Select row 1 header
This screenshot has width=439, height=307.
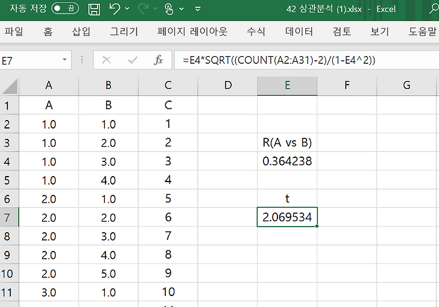9,105
